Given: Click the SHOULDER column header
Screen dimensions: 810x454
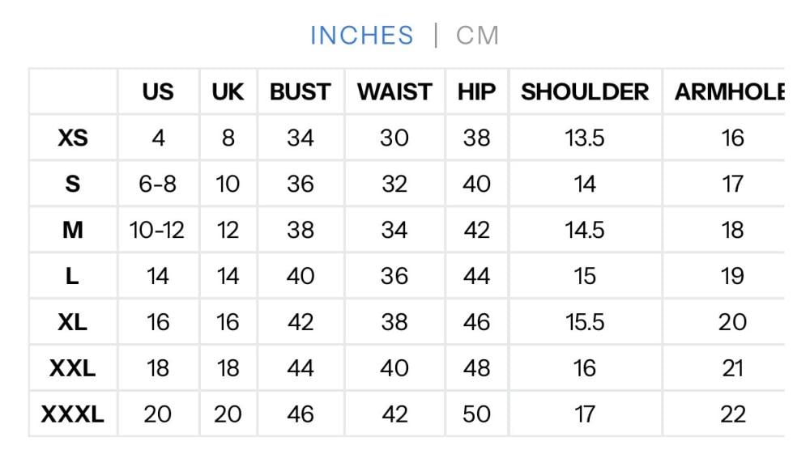Looking at the screenshot, I should (585, 91).
